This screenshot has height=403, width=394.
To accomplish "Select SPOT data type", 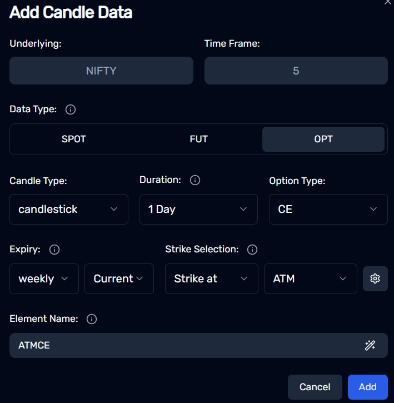I will pos(73,139).
